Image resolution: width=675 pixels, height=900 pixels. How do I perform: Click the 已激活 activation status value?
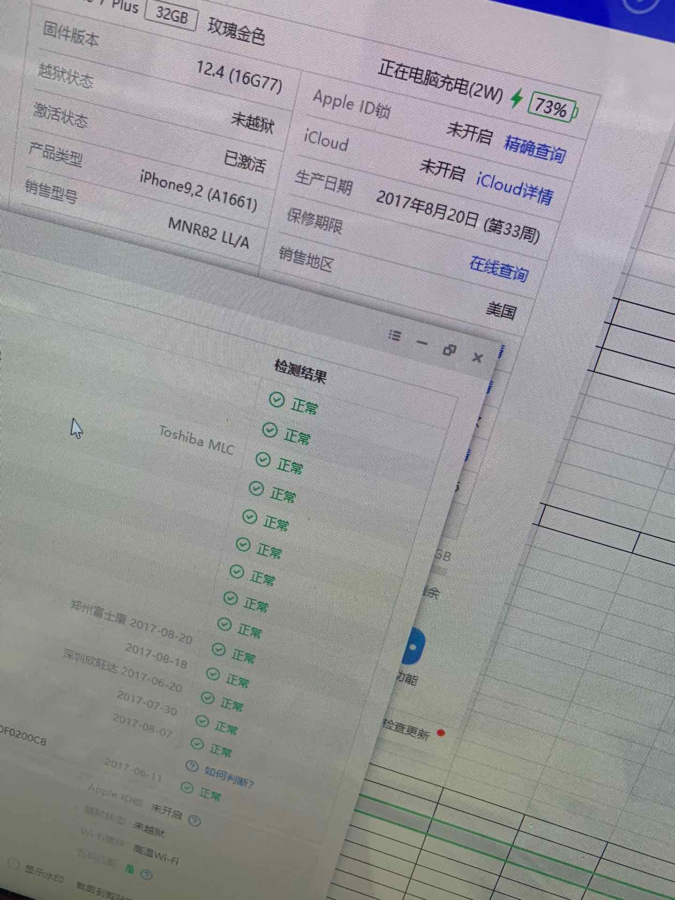245,162
